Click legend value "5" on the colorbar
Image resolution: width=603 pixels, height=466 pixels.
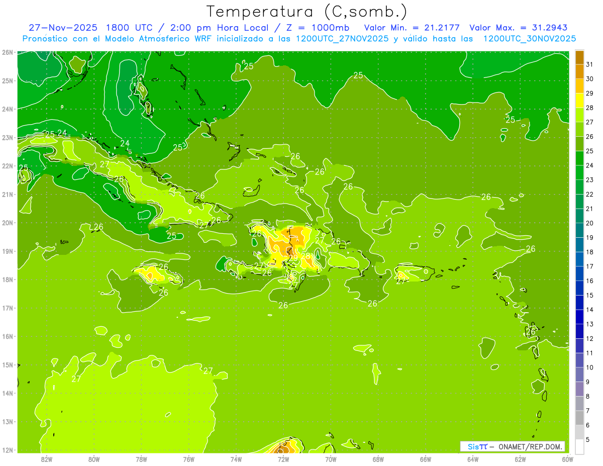[x=588, y=439]
